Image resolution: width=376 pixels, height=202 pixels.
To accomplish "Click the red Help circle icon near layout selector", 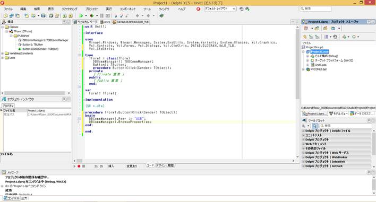I will 198,9.
